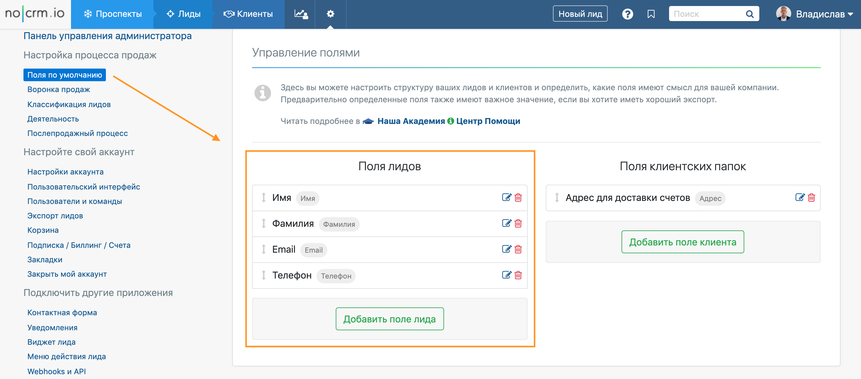Click the Добавить поле клиента button
The height and width of the screenshot is (379, 861).
(x=683, y=242)
